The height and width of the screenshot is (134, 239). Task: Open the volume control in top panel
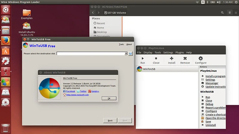(x=219, y=2)
